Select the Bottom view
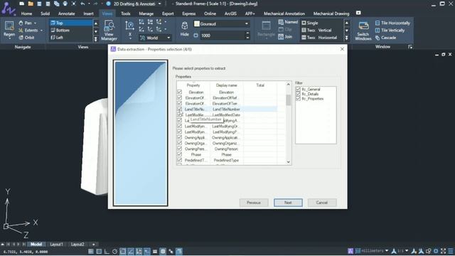The width and height of the screenshot is (455, 256). 71,30
